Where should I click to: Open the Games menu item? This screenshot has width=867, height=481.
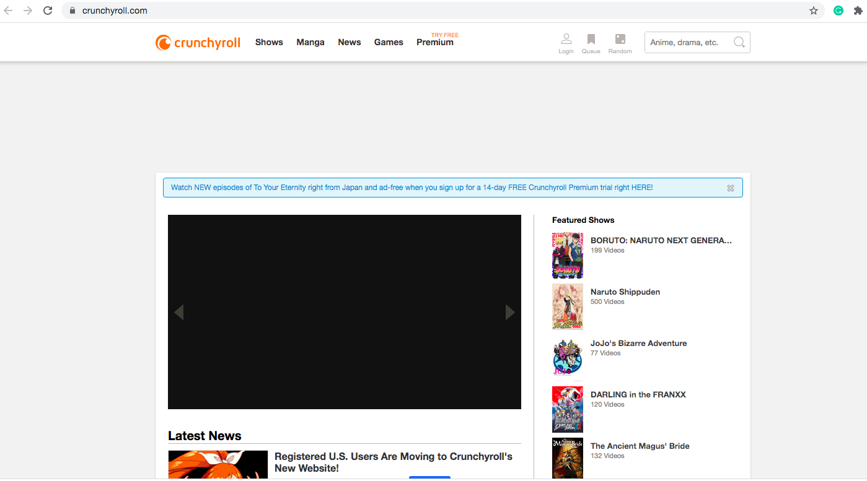(389, 42)
